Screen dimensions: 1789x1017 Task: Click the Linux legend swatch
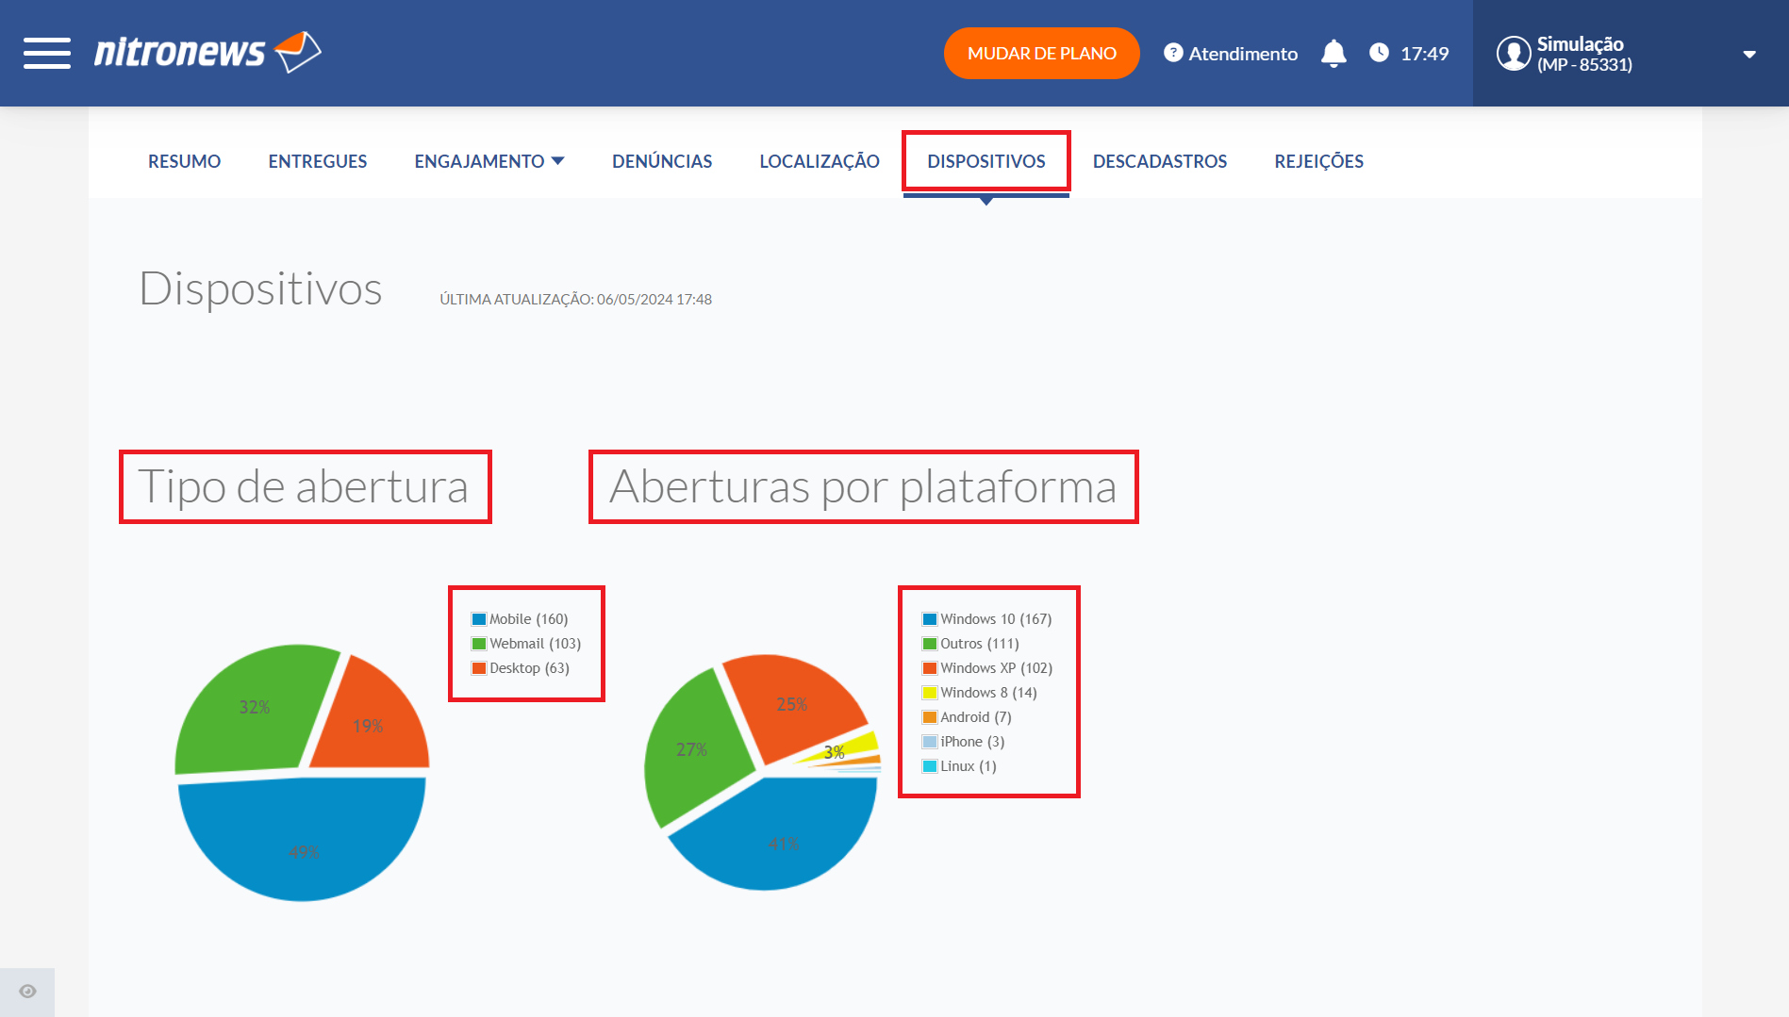(930, 766)
